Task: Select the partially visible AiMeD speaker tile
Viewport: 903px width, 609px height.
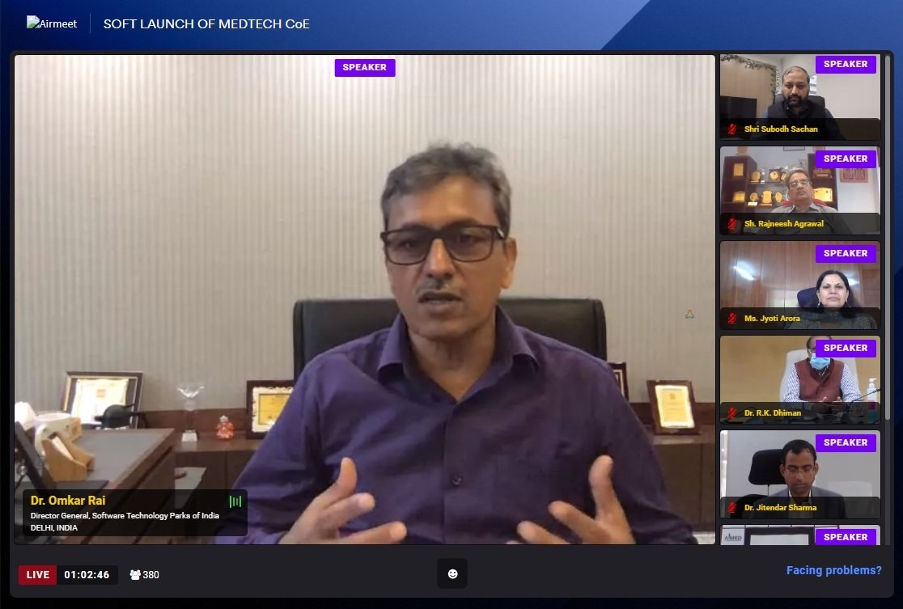Action: coord(800,535)
